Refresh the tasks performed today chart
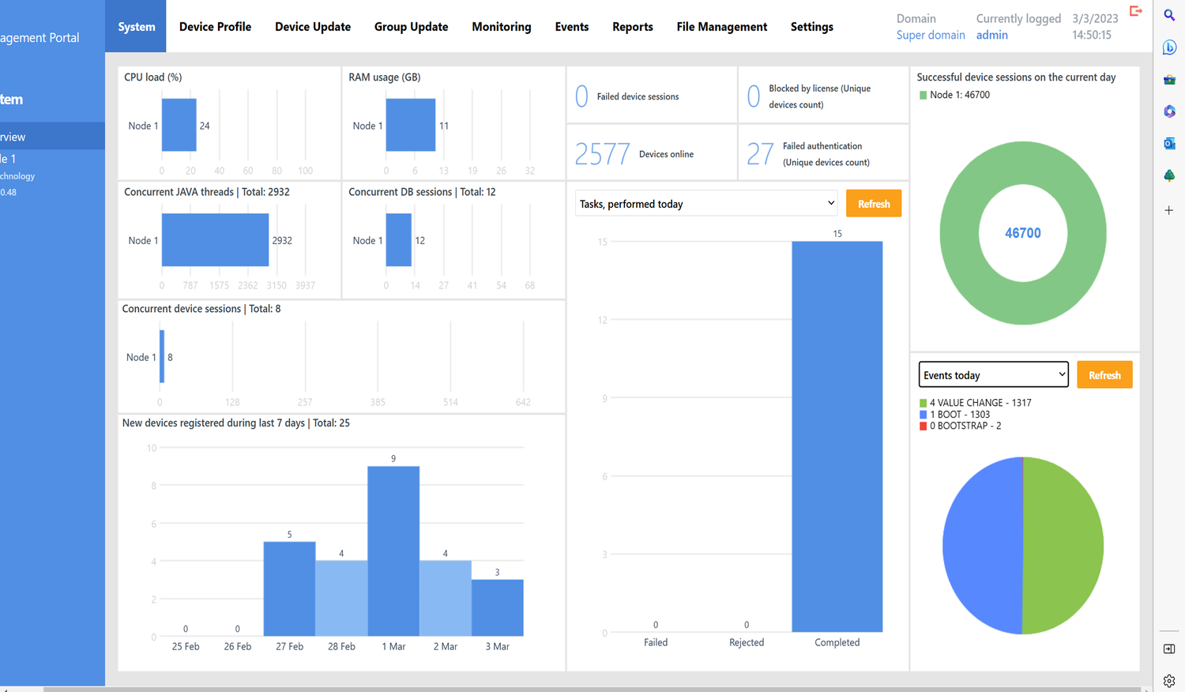1185x692 pixels. tap(874, 204)
